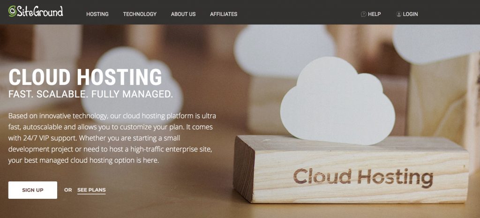Click the white cloud cutout on the block
The width and height of the screenshot is (480, 218).
(337, 102)
